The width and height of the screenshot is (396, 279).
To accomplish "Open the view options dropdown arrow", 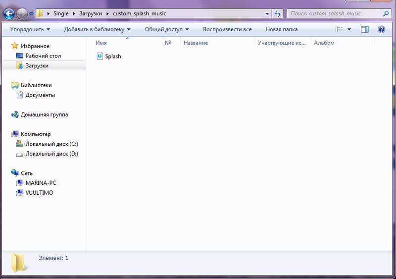I will click(x=349, y=30).
